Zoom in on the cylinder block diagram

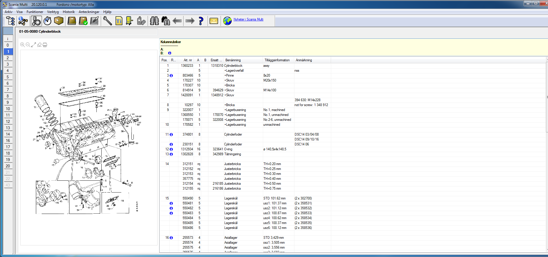point(22,45)
